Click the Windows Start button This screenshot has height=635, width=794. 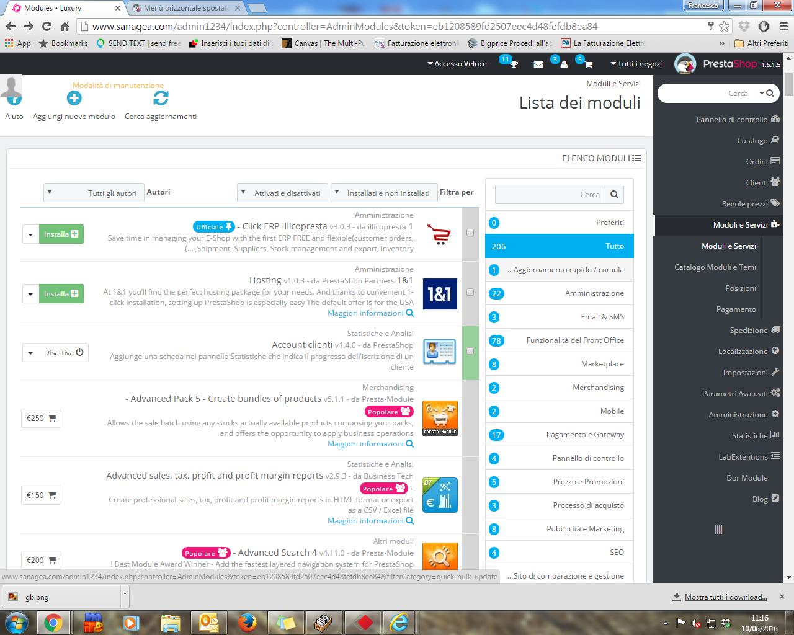pos(16,622)
